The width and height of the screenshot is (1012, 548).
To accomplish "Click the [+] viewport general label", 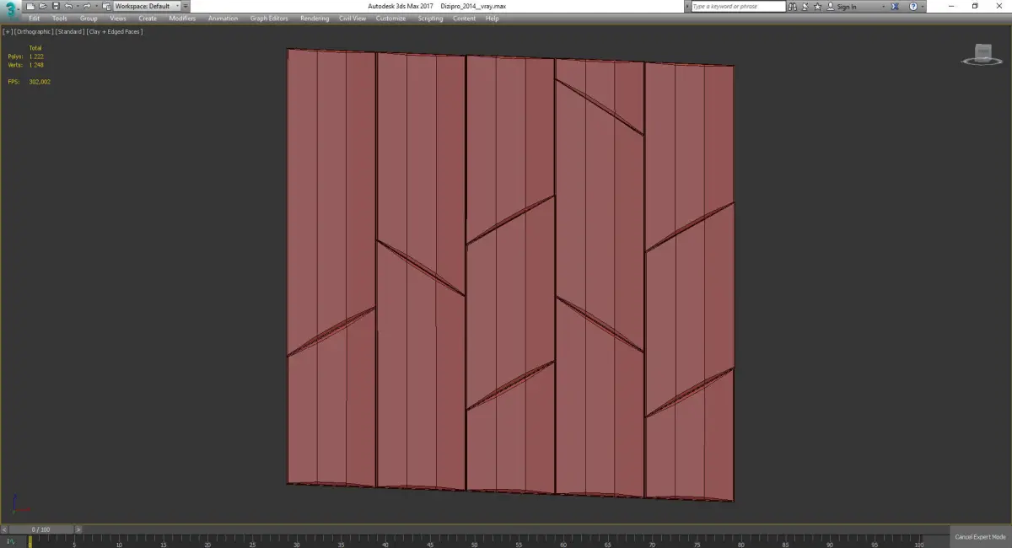I will click(8, 32).
